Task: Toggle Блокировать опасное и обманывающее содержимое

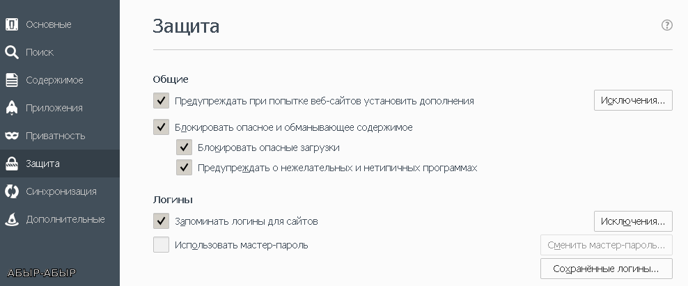Action: 161,127
